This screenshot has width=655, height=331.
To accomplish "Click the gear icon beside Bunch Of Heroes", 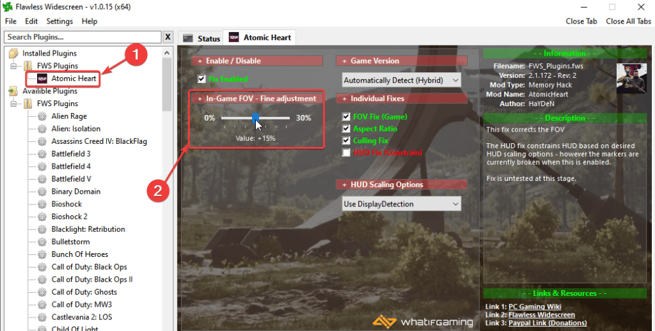I will pos(42,254).
